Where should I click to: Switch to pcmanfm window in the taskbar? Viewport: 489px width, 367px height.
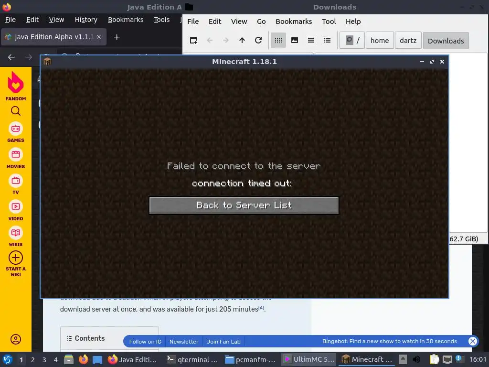coord(250,359)
